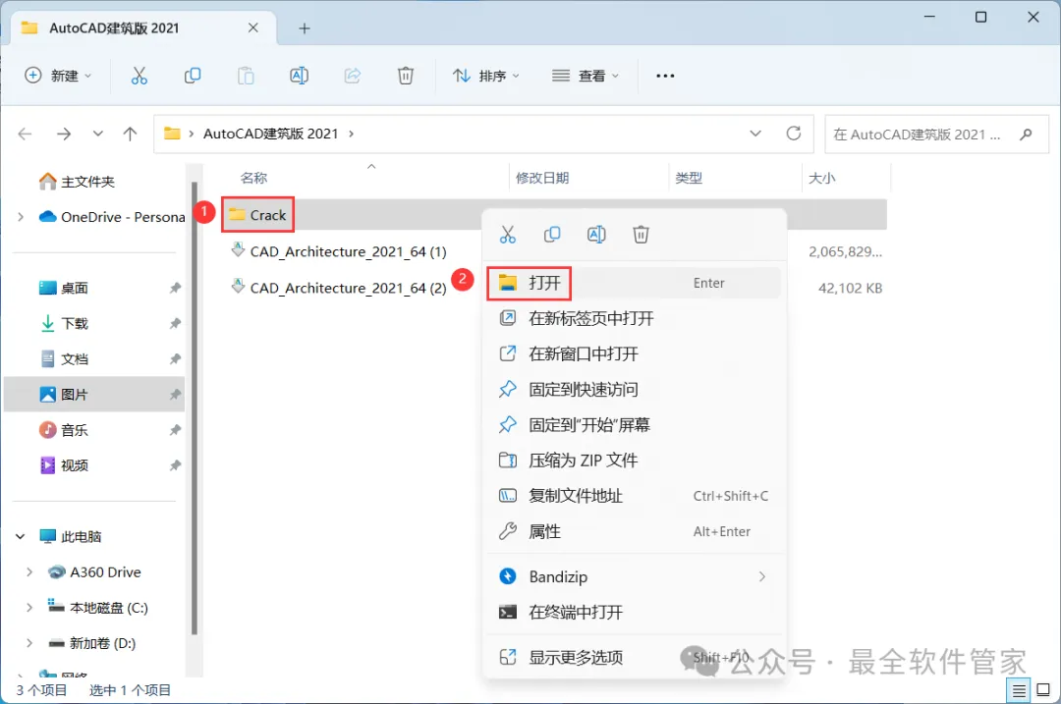Switch to large icons view in status bar
Screen dimensions: 1061x704
tap(1043, 690)
